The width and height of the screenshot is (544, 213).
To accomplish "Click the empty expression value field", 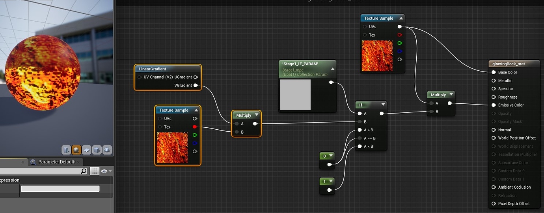I will (60, 189).
